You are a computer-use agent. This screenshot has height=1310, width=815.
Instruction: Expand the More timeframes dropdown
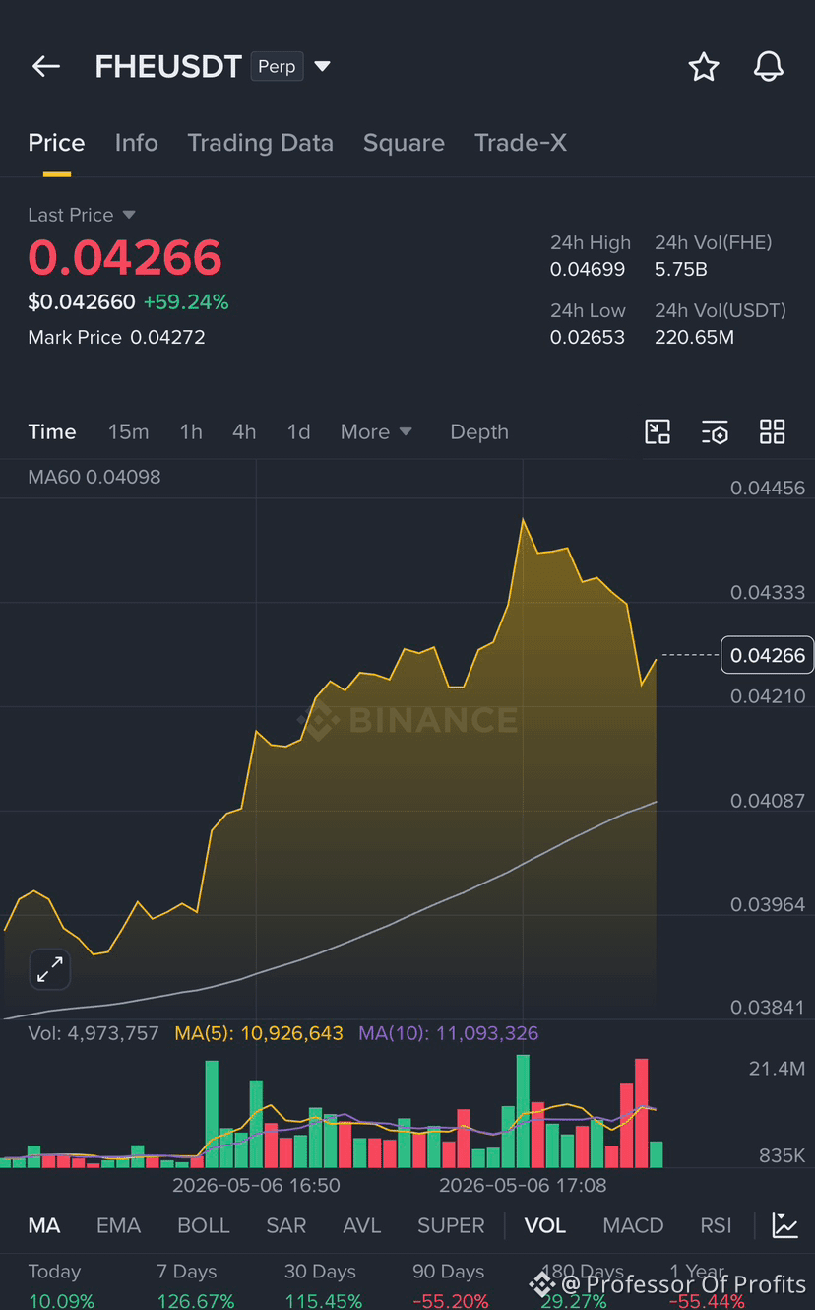pos(376,431)
